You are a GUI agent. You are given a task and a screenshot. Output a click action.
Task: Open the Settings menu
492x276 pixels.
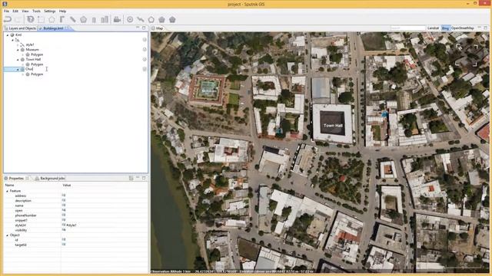[x=49, y=11]
